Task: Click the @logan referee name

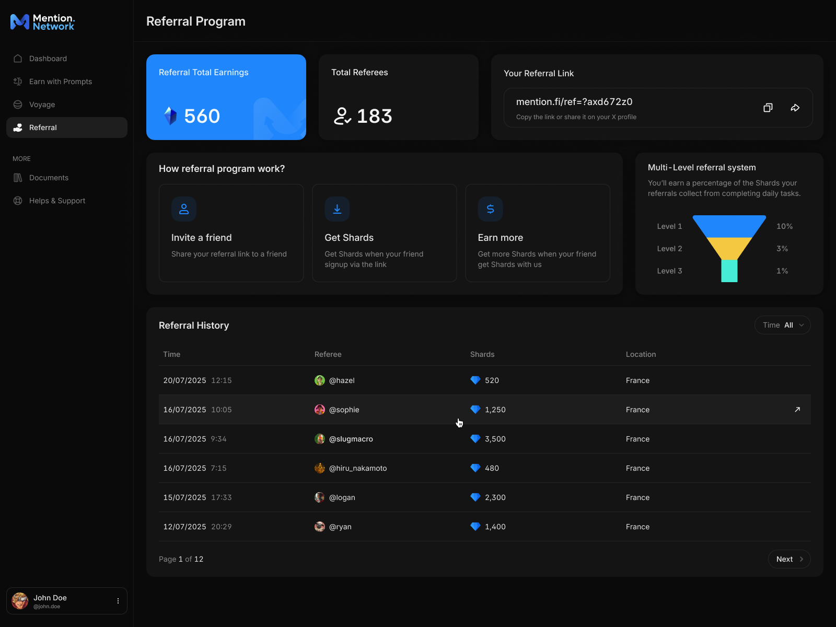Action: [342, 497]
